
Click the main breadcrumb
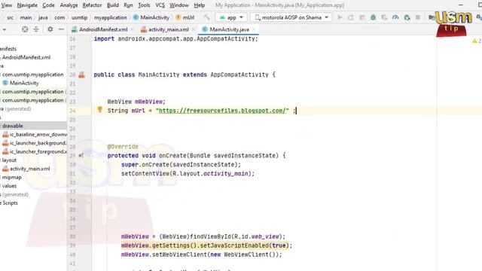[26, 17]
